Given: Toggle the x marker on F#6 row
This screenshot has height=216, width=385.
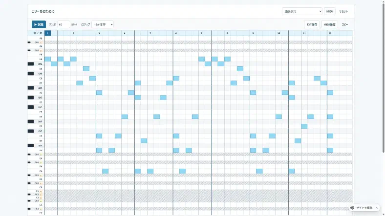Looking at the screenshot, I should (x=41, y=51).
